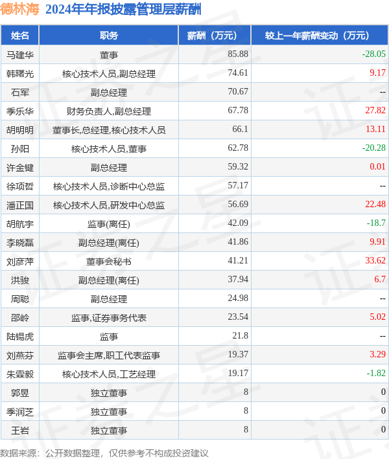
Task: Select the name 季润芝
Action: 20,412
